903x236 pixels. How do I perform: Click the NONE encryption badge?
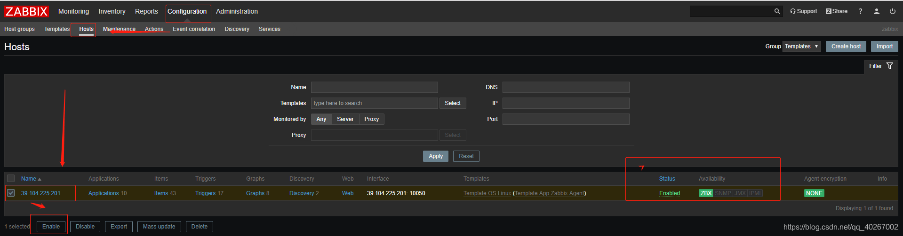click(x=814, y=193)
